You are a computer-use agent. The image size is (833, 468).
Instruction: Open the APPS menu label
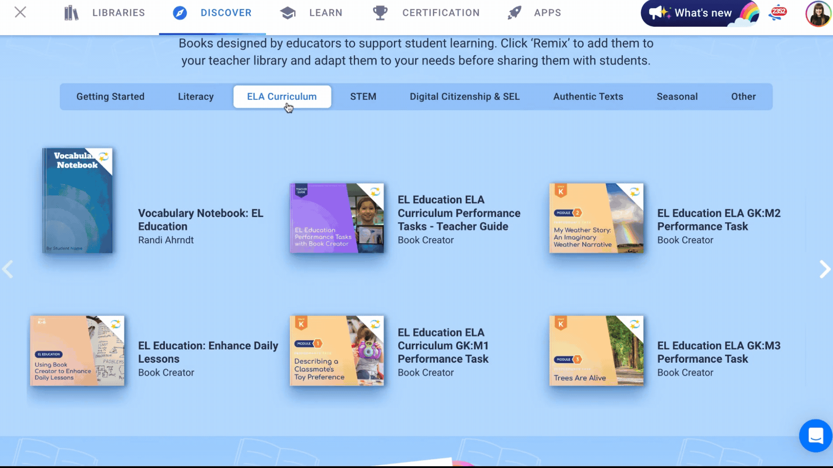pyautogui.click(x=548, y=13)
